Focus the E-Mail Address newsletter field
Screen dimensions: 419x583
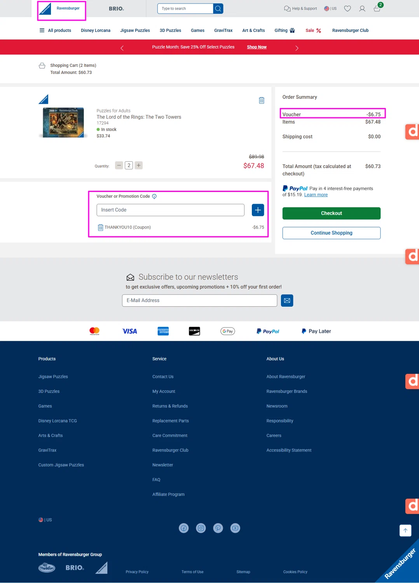199,300
